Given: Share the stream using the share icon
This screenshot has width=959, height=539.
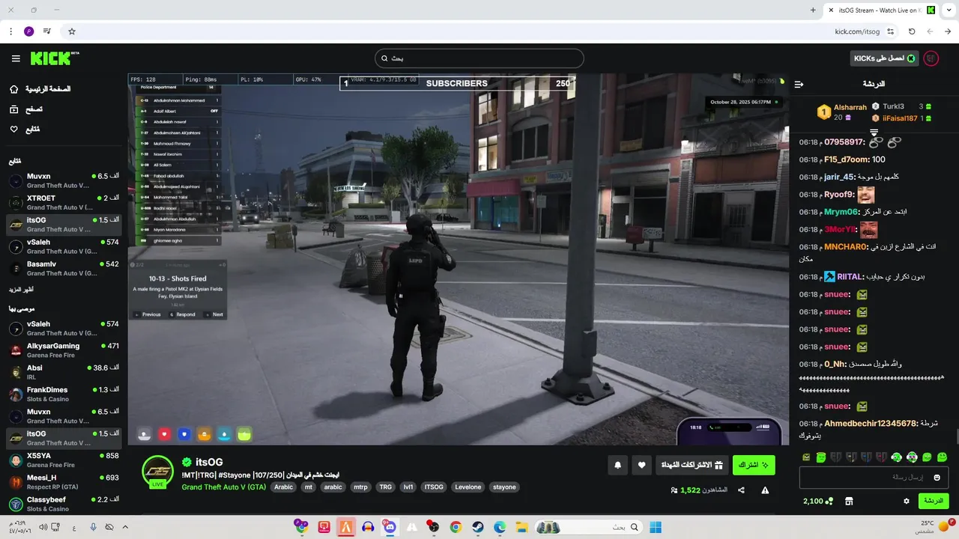Looking at the screenshot, I should pos(741,490).
